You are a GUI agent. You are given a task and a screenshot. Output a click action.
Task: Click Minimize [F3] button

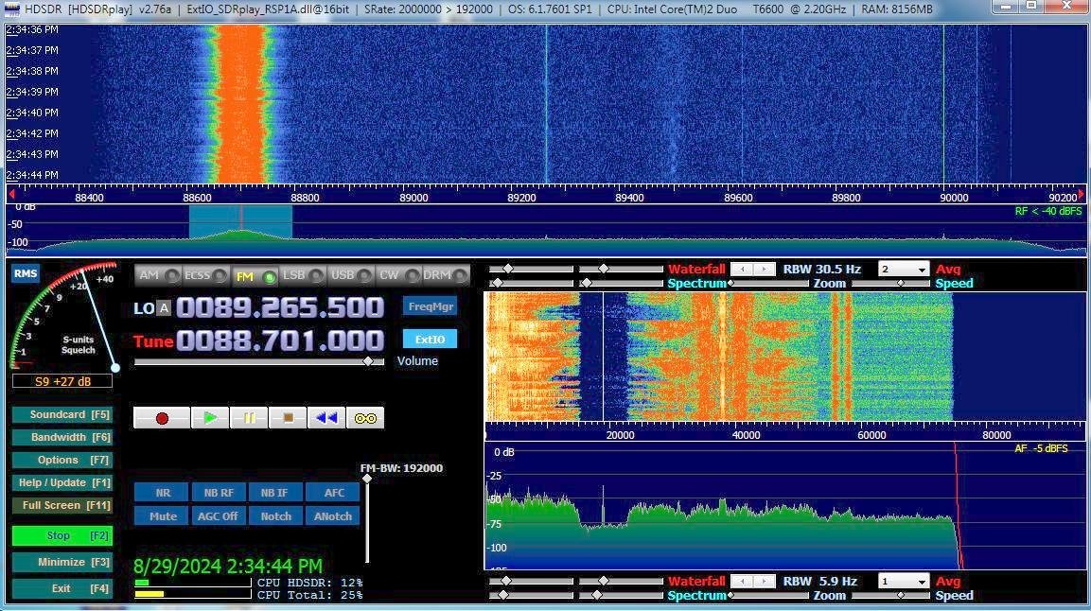click(x=62, y=562)
